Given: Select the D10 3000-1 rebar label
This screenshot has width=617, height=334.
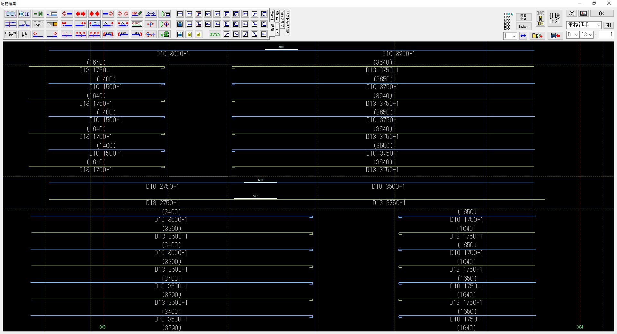Looking at the screenshot, I should pos(173,54).
